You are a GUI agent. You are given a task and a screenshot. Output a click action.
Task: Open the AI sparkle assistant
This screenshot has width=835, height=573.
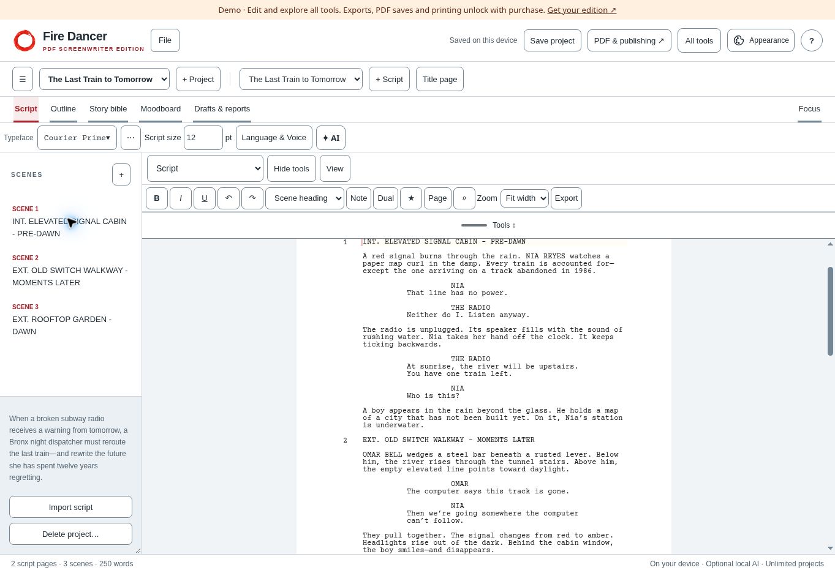tap(331, 138)
